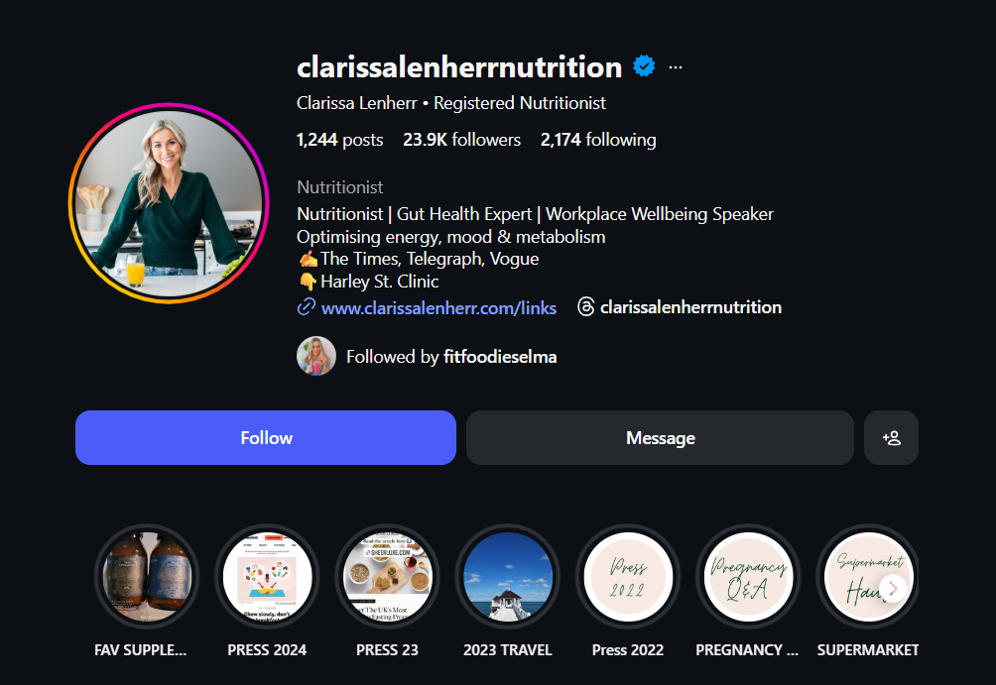Open the three-dot options menu
This screenshot has height=685, width=996.
(676, 67)
